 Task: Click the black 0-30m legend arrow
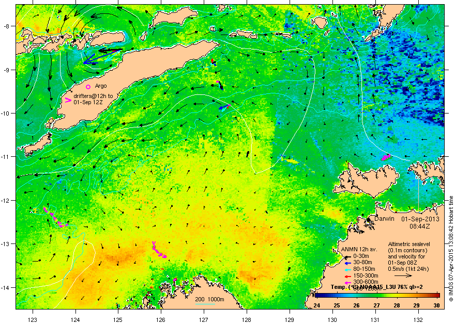coord(347,256)
